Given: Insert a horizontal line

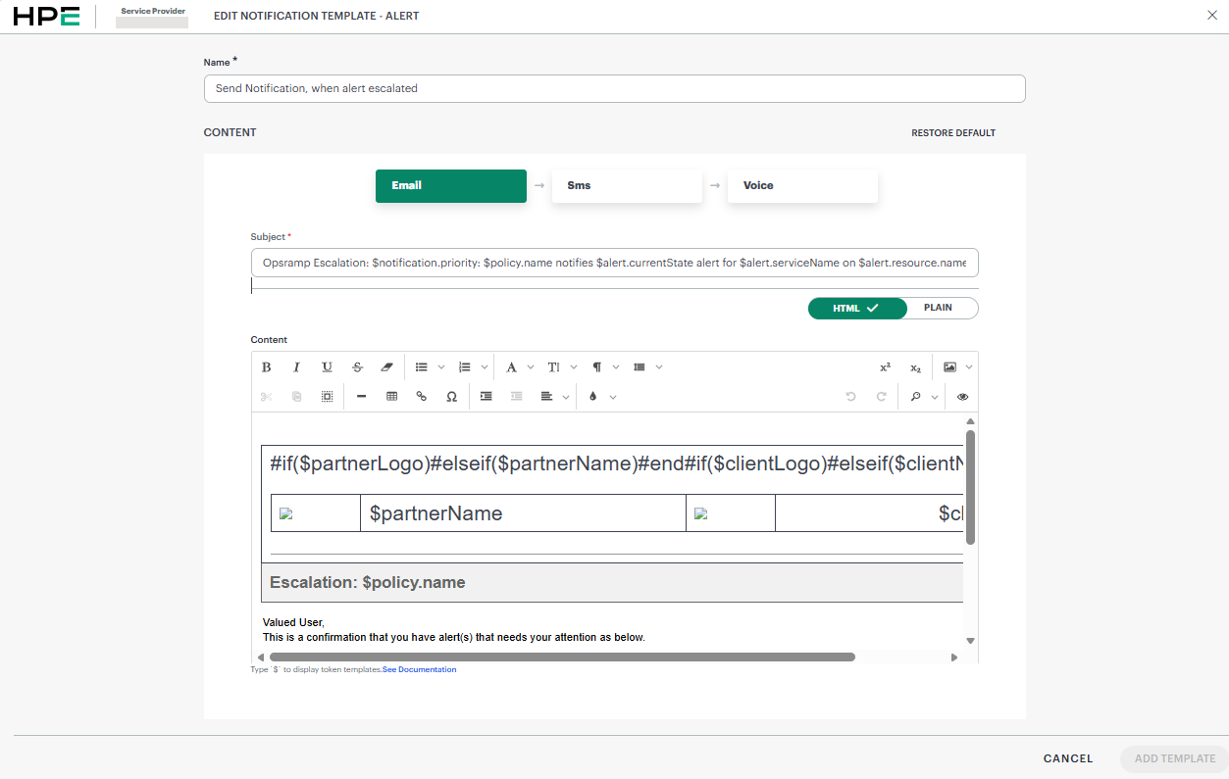Looking at the screenshot, I should [361, 397].
